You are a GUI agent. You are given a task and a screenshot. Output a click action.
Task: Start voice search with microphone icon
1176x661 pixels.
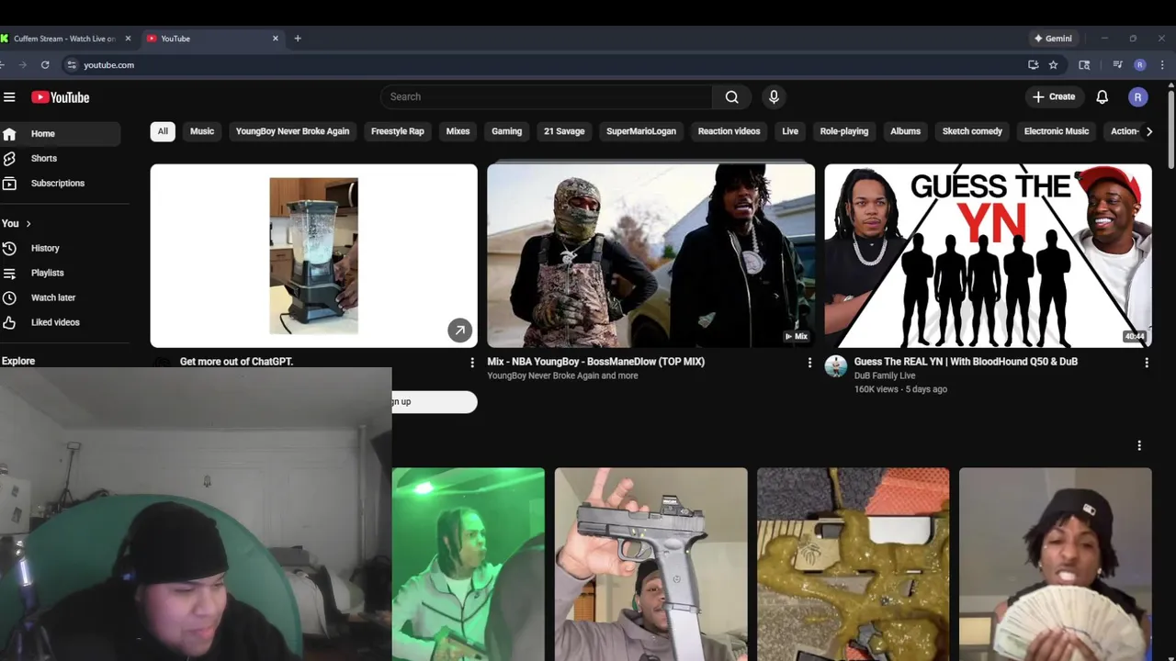[x=774, y=96]
